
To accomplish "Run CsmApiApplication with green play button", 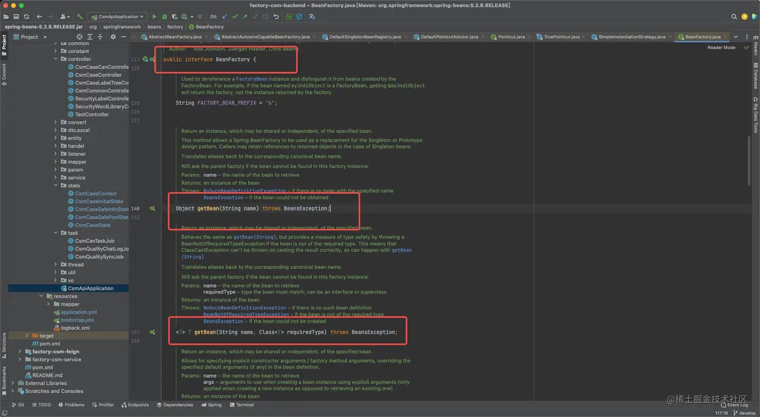I will point(154,17).
